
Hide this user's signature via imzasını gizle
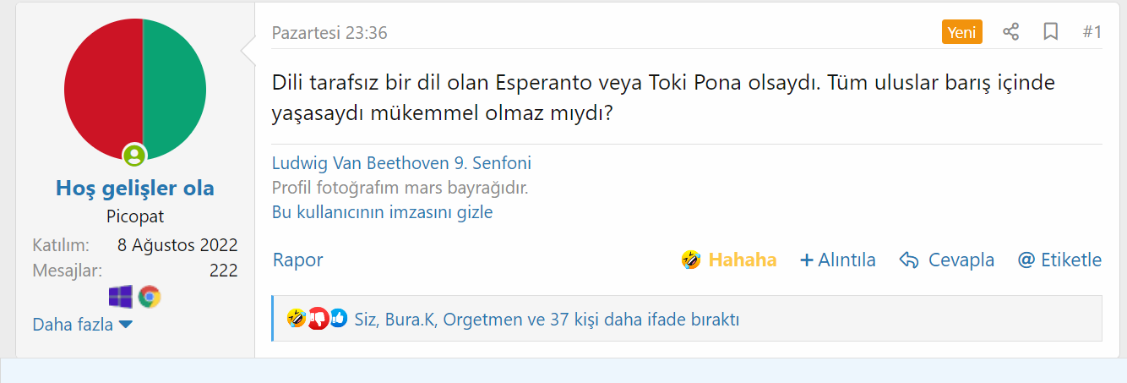point(382,212)
